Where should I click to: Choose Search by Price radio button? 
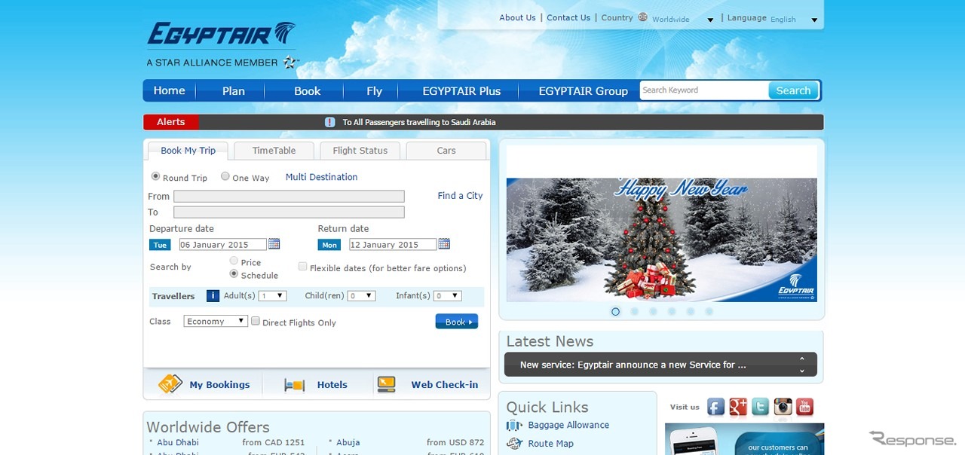234,261
